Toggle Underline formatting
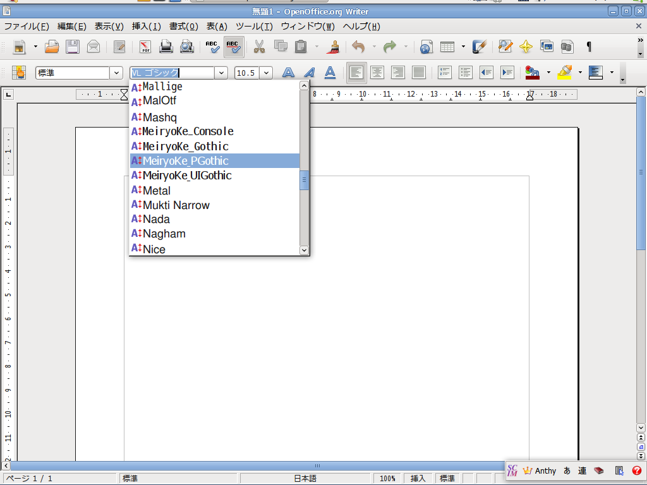 330,73
